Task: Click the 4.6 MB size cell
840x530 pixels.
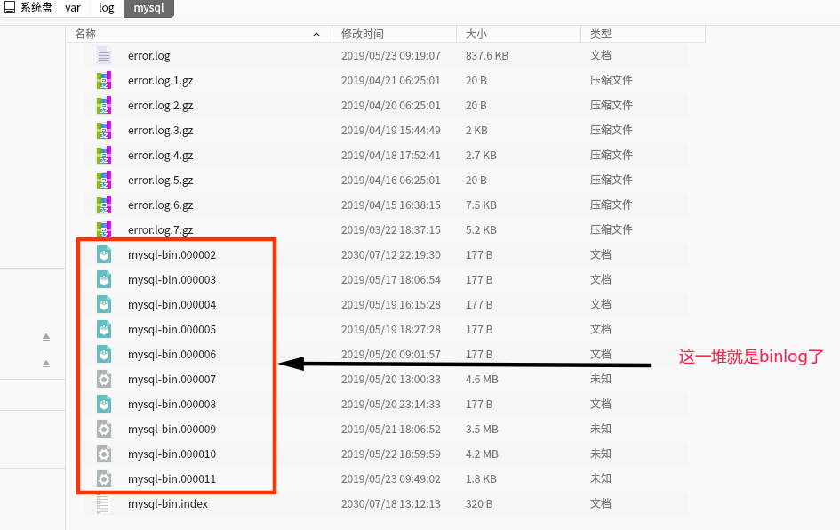Action: (482, 380)
